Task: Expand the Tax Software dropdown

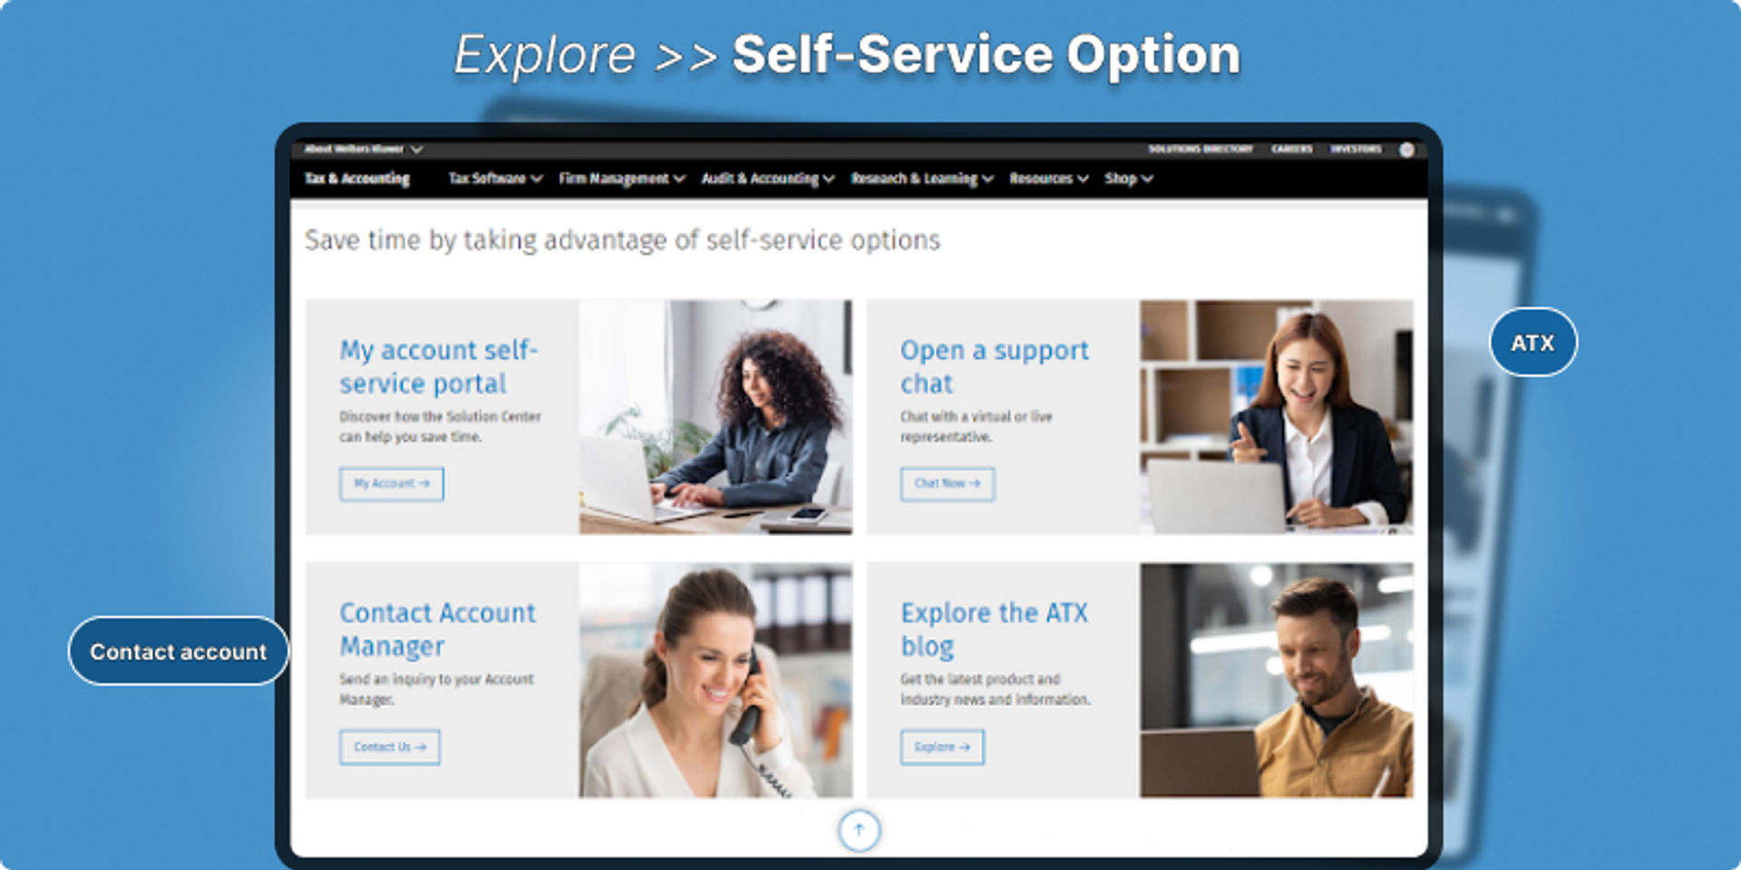Action: click(495, 179)
